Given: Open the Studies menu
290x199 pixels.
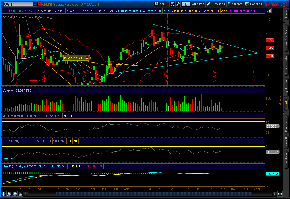Looking at the screenshot, I should coord(235,4).
